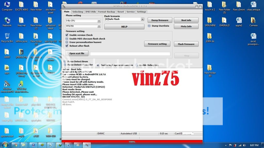
Task: Expand the MT6799 CPU model dropdown
Action: [99, 26]
